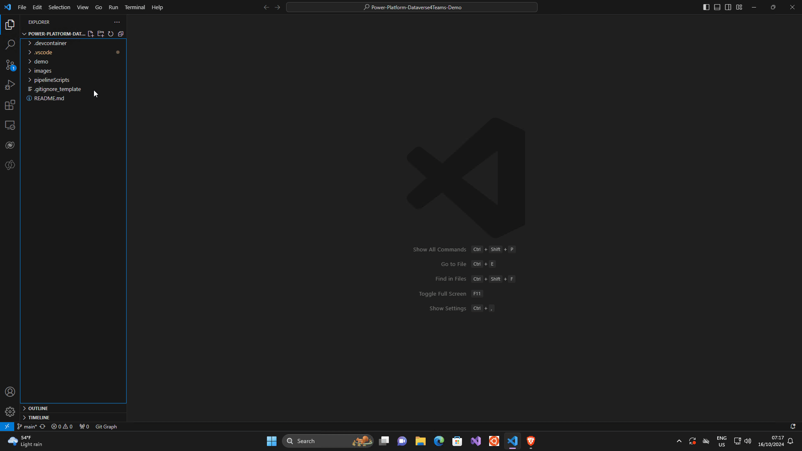Expand the pipelineScripts folder

[52, 80]
